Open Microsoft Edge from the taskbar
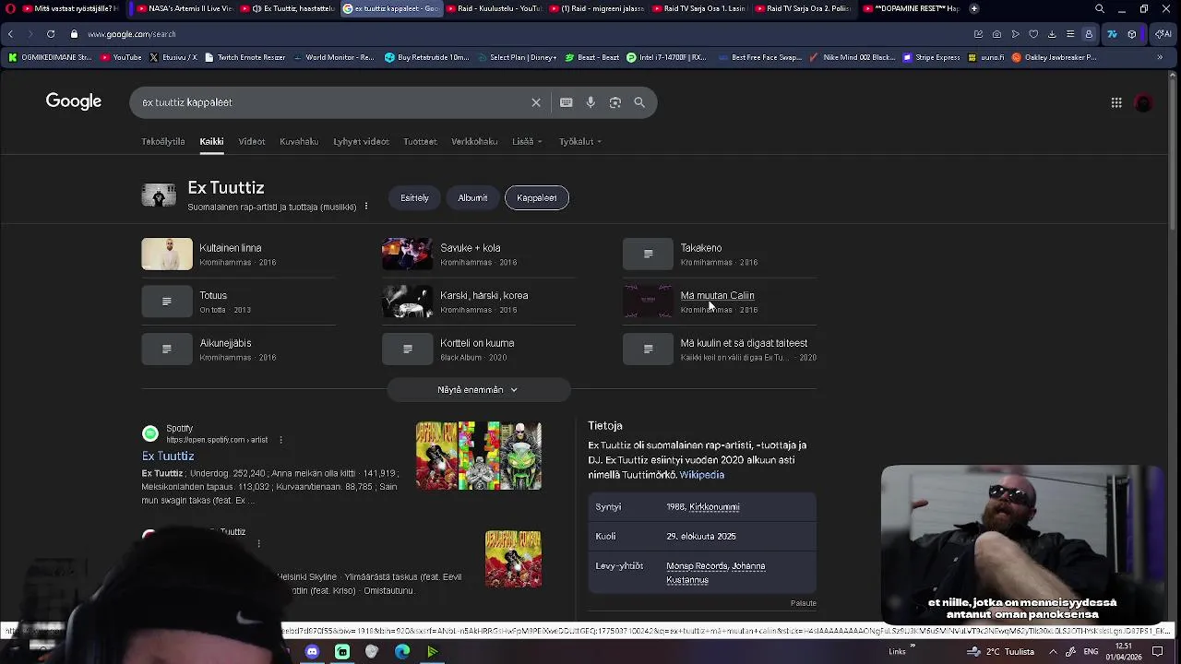Image resolution: width=1181 pixels, height=664 pixels. [x=402, y=652]
